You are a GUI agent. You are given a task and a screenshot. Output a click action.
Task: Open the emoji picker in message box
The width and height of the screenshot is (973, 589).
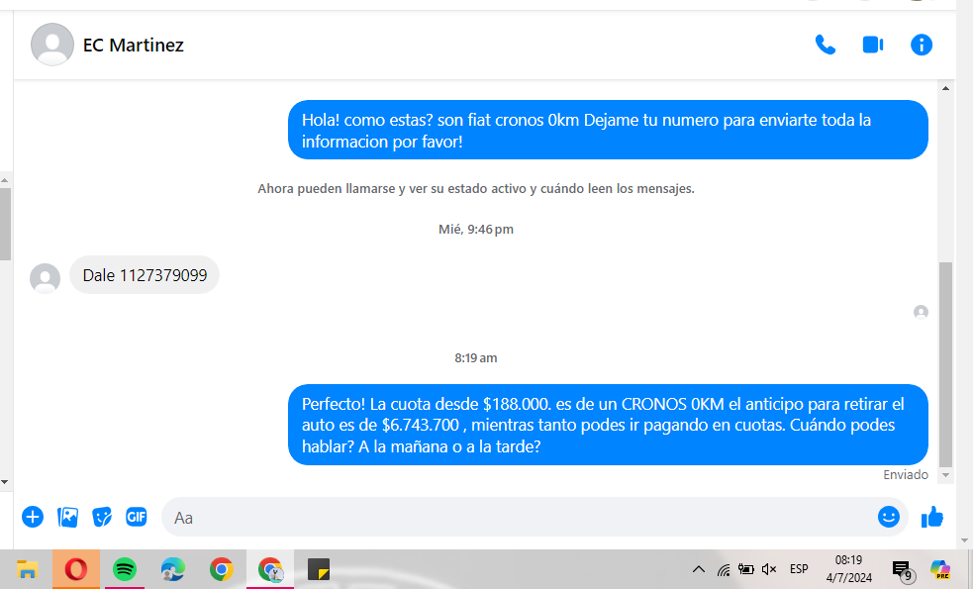pos(888,517)
